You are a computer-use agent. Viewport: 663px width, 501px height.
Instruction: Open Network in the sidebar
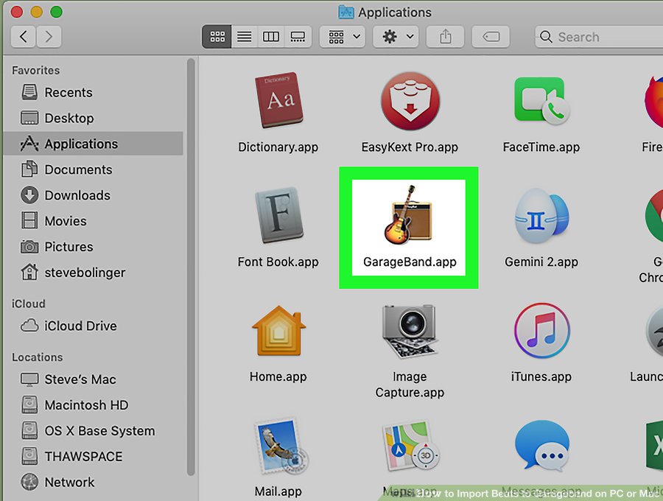(93, 483)
